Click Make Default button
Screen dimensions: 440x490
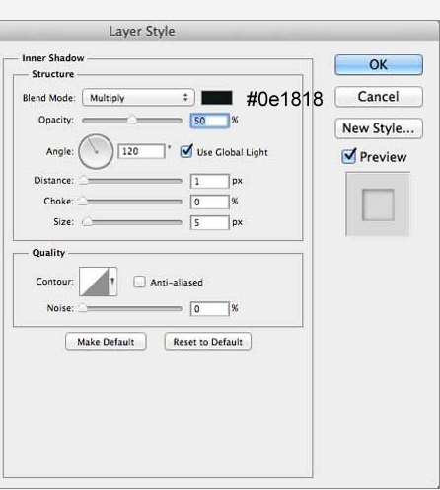(106, 342)
